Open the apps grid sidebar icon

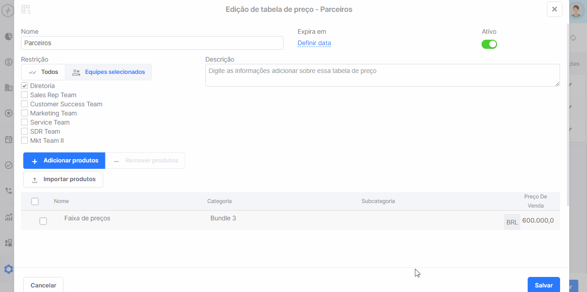pos(8,243)
